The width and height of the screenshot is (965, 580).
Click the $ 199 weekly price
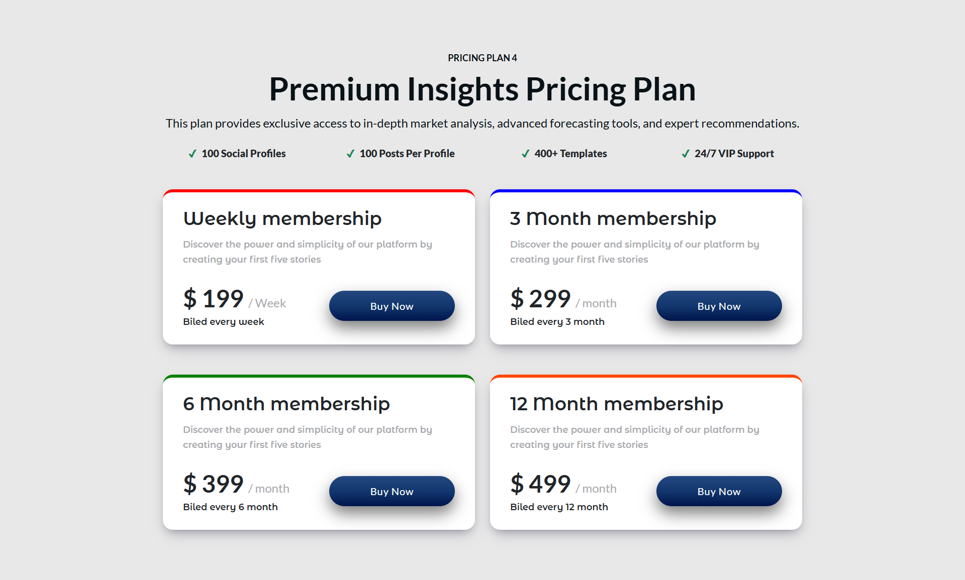pos(214,299)
